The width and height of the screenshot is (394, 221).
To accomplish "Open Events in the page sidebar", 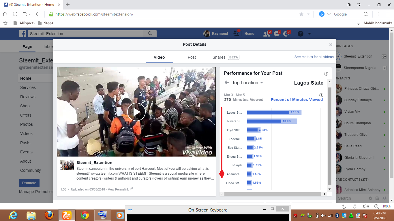I will point(26,152).
